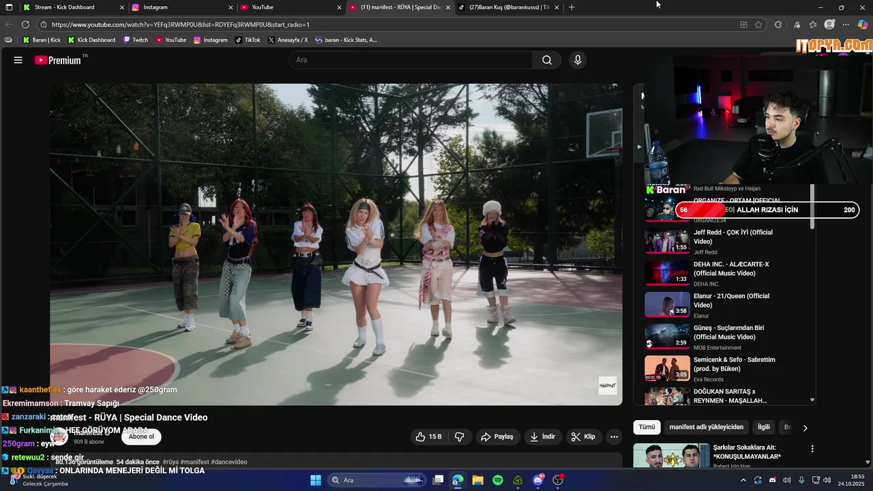The width and height of the screenshot is (873, 491).
Task: Open the weather widget on taskbar
Action: click(40, 480)
